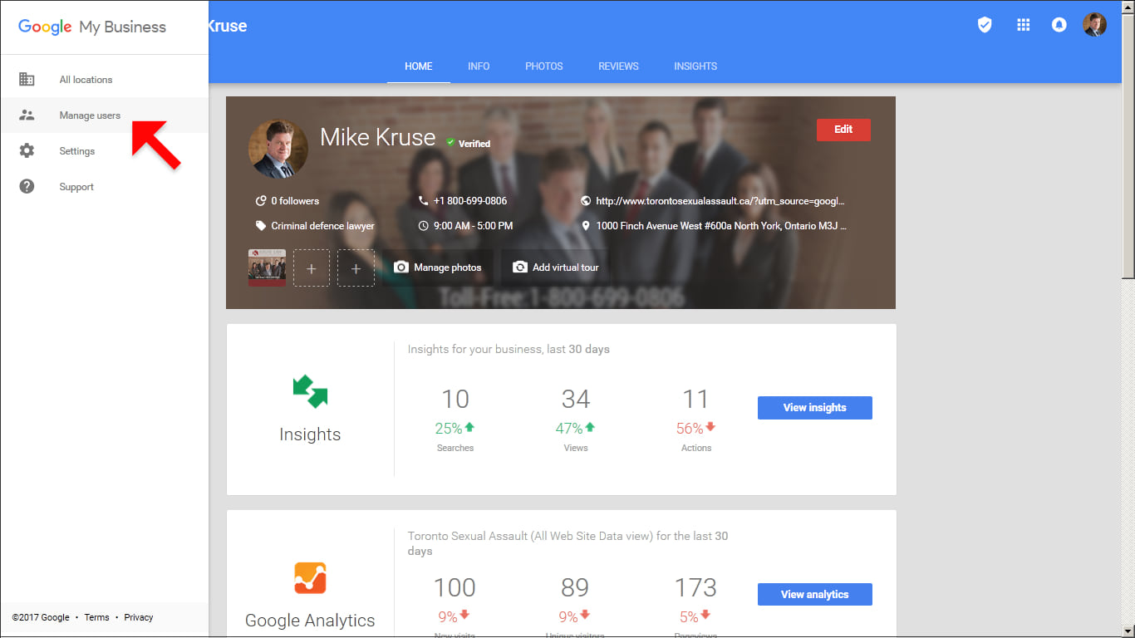
Task: Open the INSIGHTS tab
Action: [x=695, y=66]
